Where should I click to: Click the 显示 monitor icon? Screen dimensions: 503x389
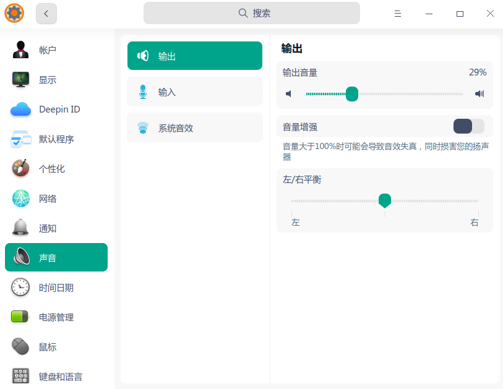tap(20, 79)
